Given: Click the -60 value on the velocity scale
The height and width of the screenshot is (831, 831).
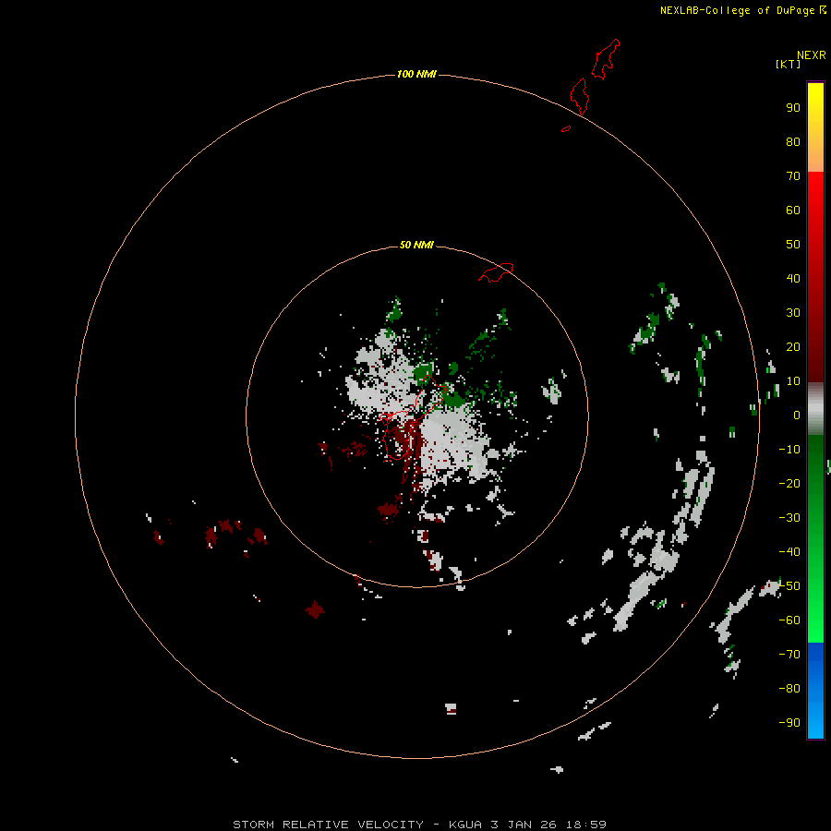Looking at the screenshot, I should (789, 620).
